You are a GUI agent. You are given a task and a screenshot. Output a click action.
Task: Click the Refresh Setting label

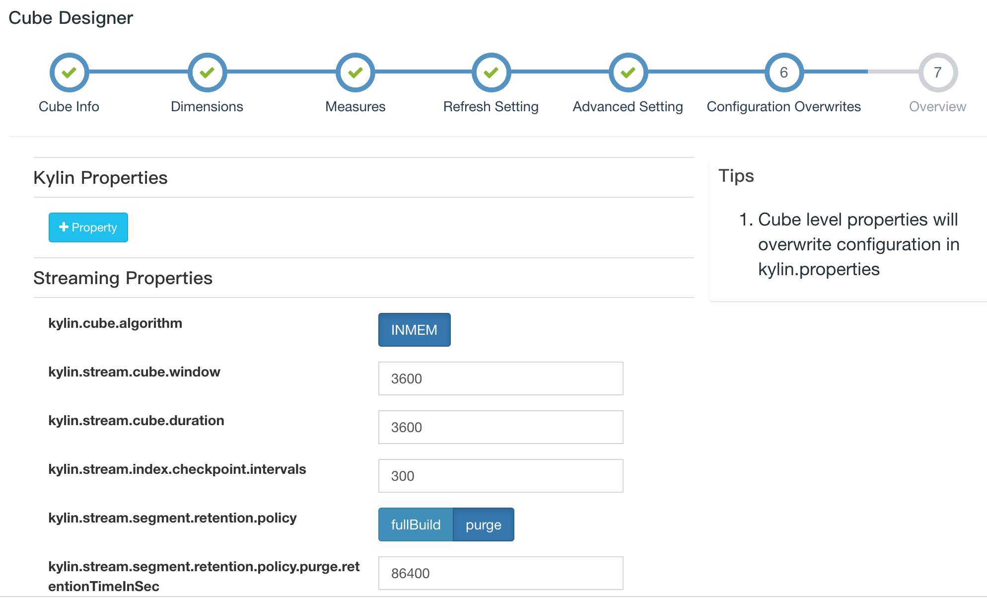pyautogui.click(x=491, y=107)
